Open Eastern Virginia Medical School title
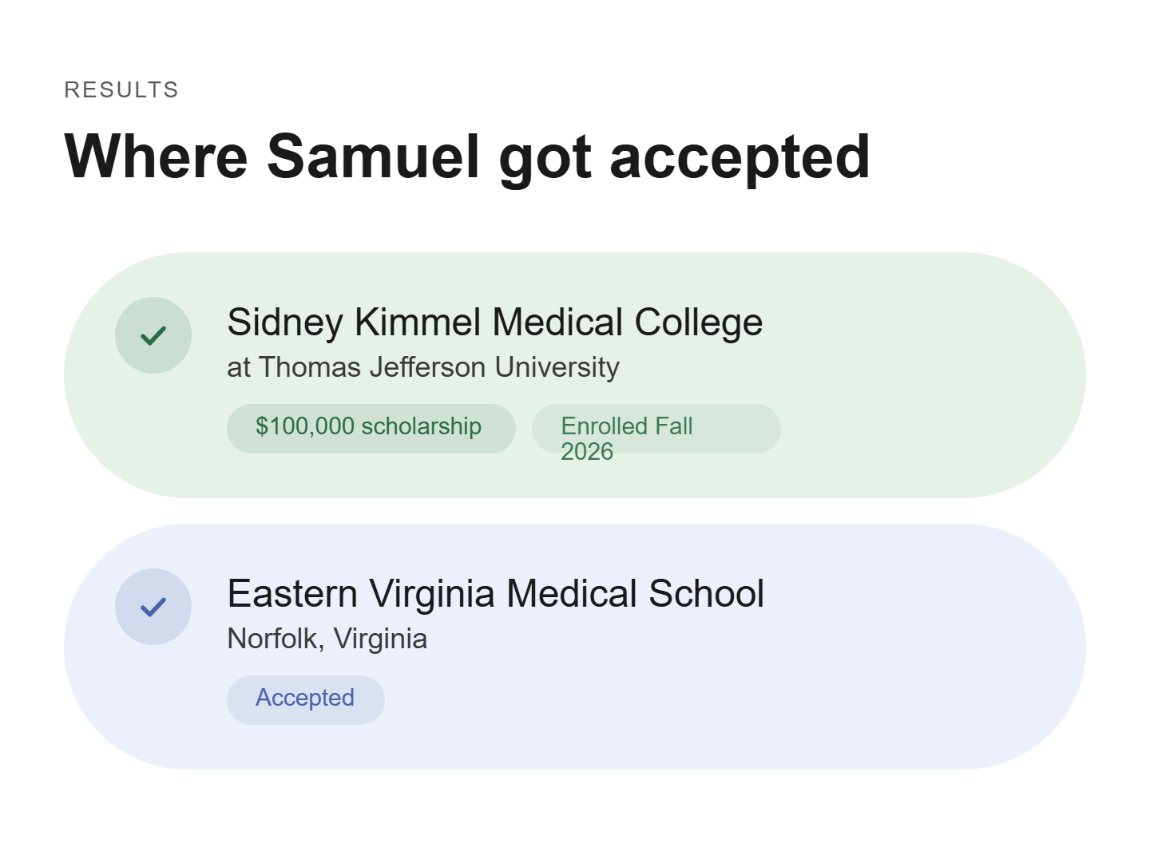Image resolution: width=1150 pixels, height=859 pixels. point(496,594)
